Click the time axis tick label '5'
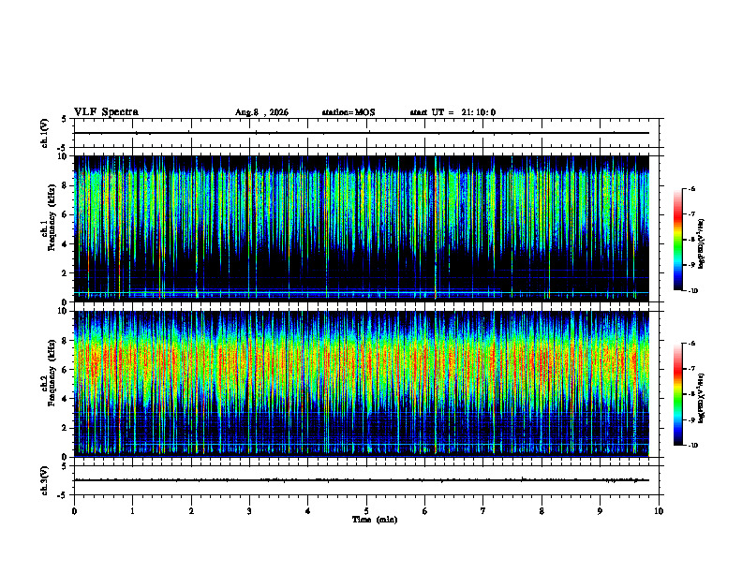This screenshot has height=573, width=742. (366, 511)
